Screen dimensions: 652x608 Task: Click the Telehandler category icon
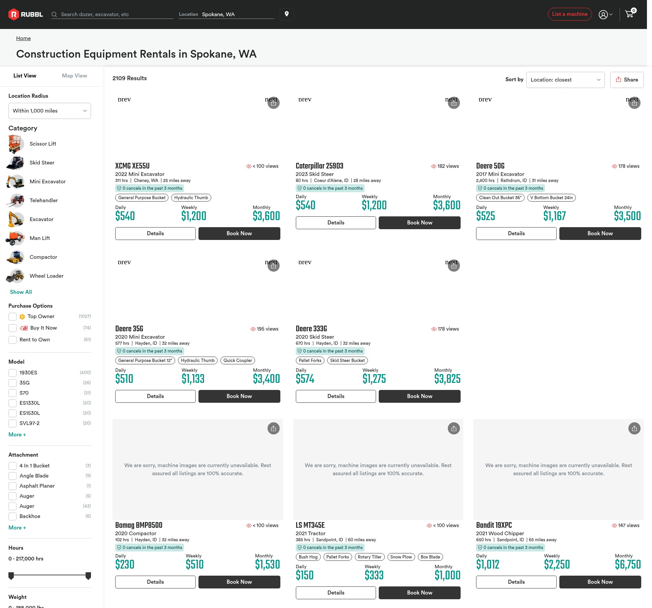coord(15,201)
